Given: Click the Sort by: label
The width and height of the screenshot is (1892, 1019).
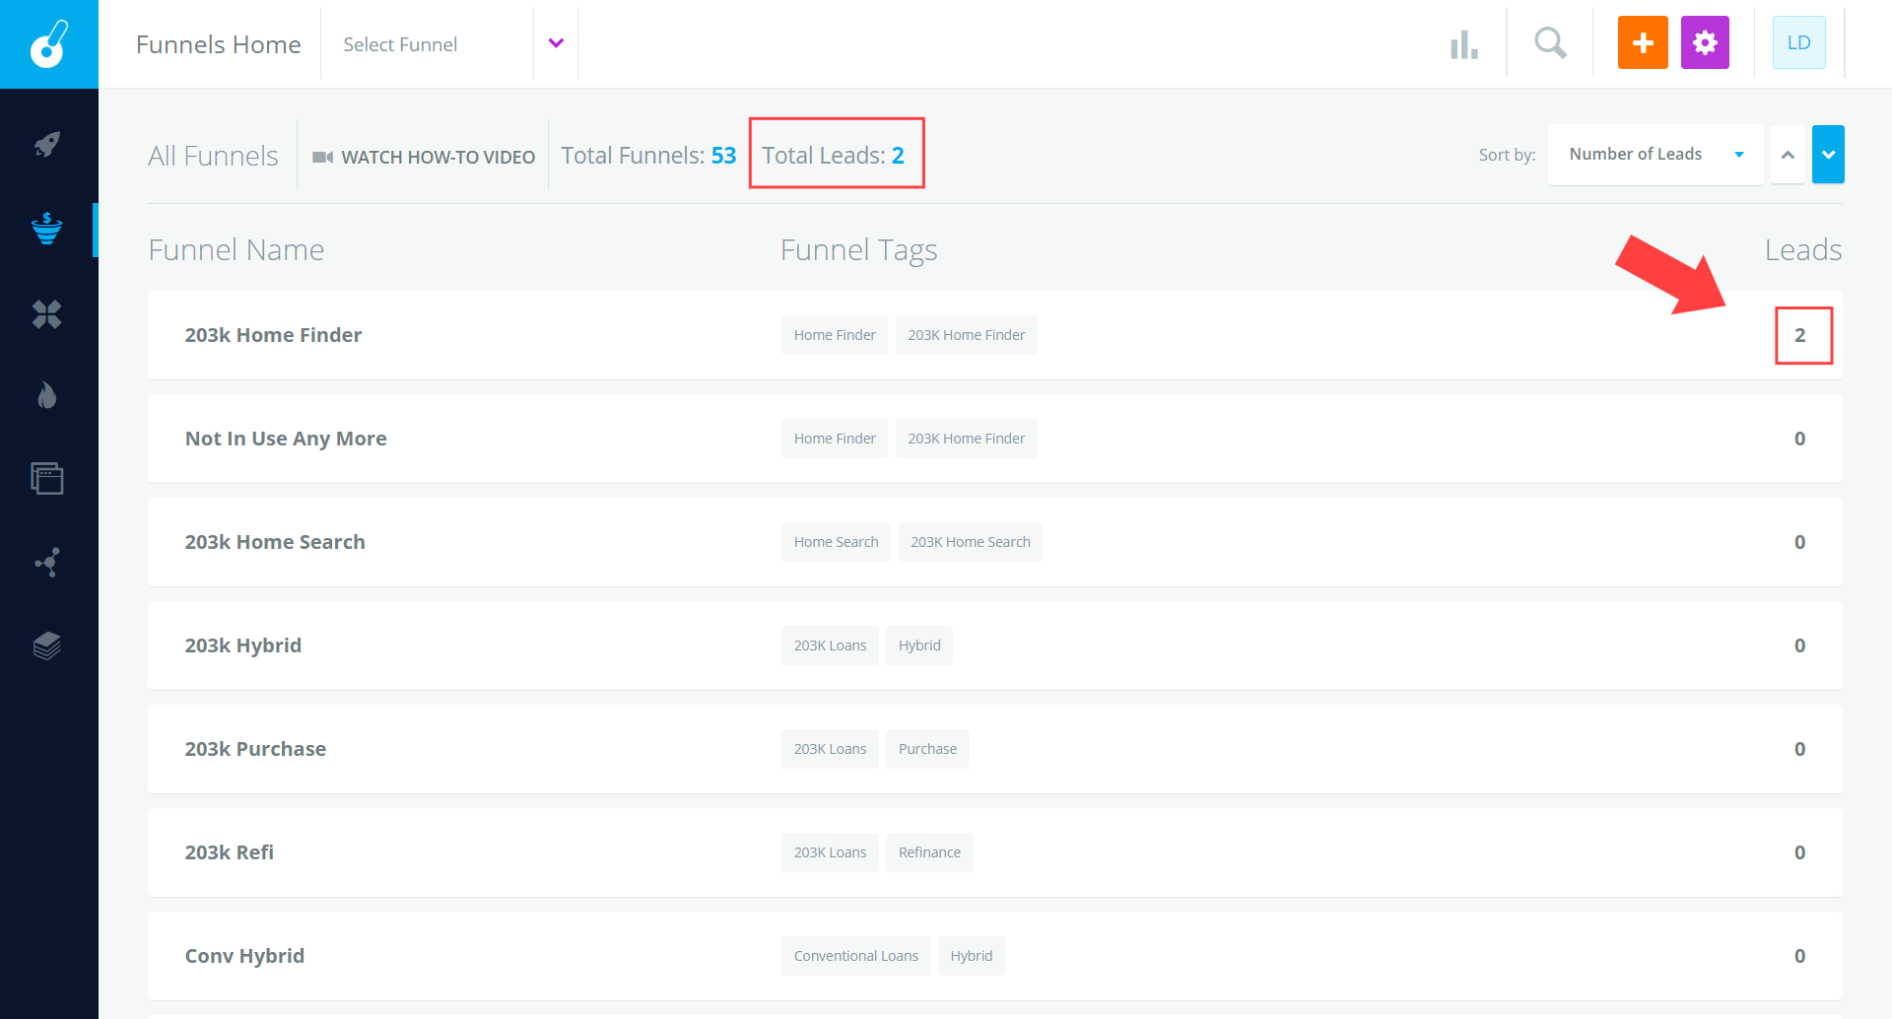Looking at the screenshot, I should [x=1507, y=155].
